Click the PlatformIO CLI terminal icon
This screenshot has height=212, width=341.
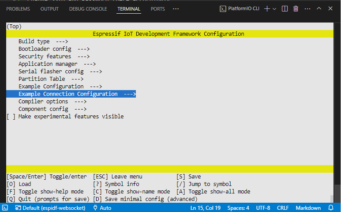pos(223,9)
